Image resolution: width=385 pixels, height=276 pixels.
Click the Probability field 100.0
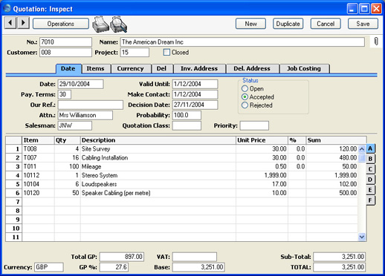pyautogui.click(x=187, y=115)
